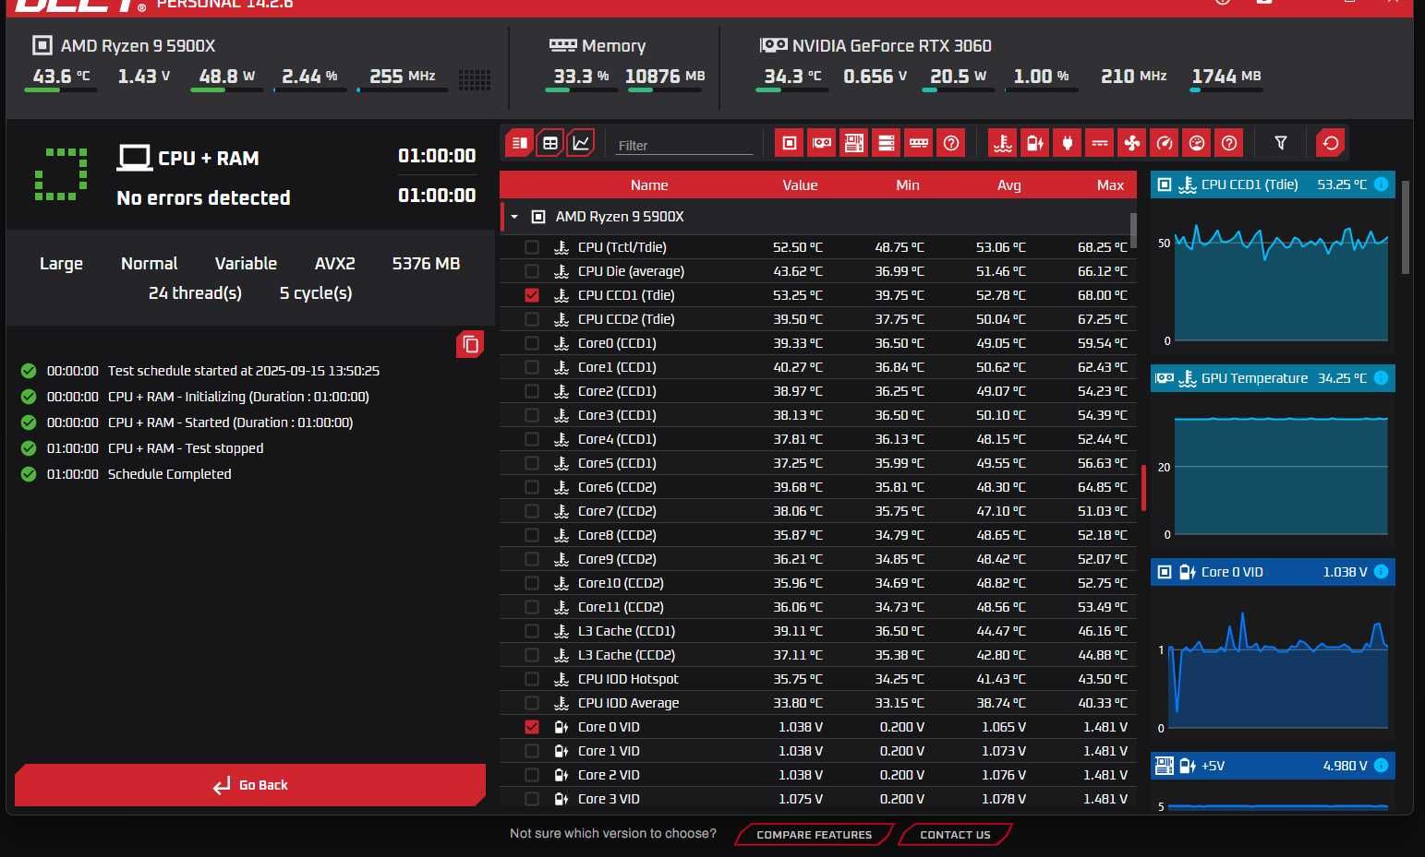Click the CPU IOD Average row name
Viewport: 1425px width, 857px height.
point(628,703)
